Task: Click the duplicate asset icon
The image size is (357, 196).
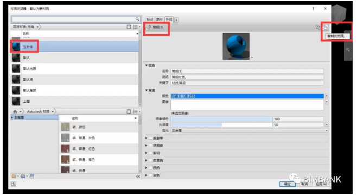Action: 325,28
